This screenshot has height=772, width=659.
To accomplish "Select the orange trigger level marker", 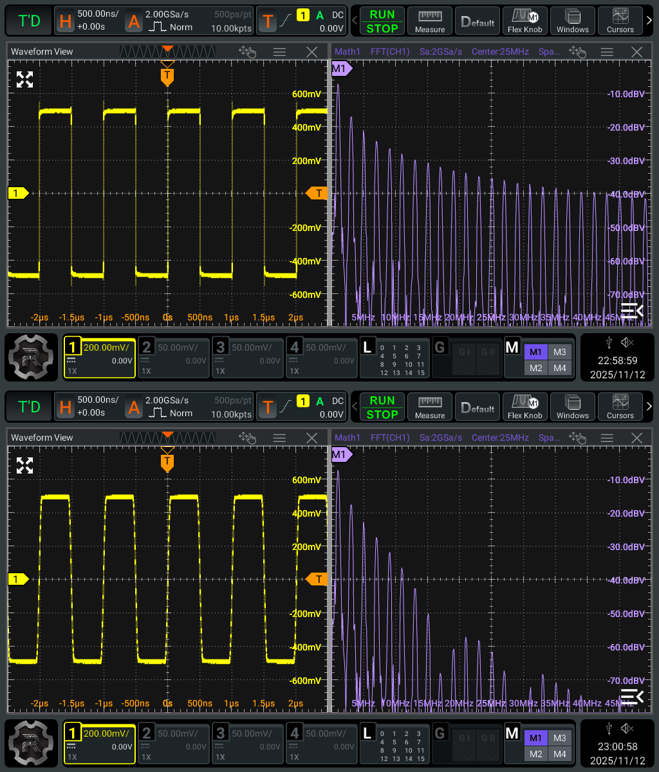I will (317, 192).
